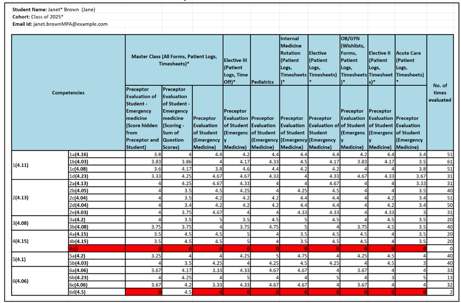Select the Competencies header cell
Viewport: 461px width, 303px height.
tap(68, 92)
